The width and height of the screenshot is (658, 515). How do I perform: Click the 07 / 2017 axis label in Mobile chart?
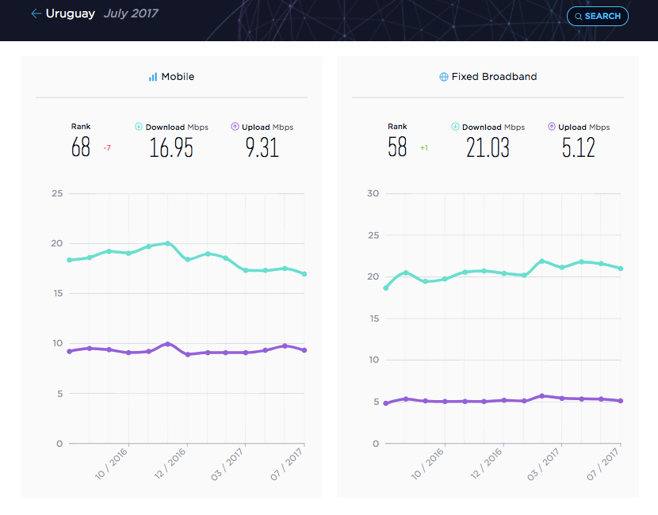(x=286, y=463)
